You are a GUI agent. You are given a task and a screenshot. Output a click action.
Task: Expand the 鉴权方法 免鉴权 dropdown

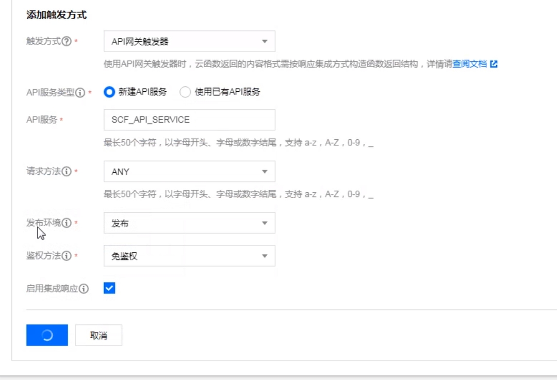[x=189, y=256]
